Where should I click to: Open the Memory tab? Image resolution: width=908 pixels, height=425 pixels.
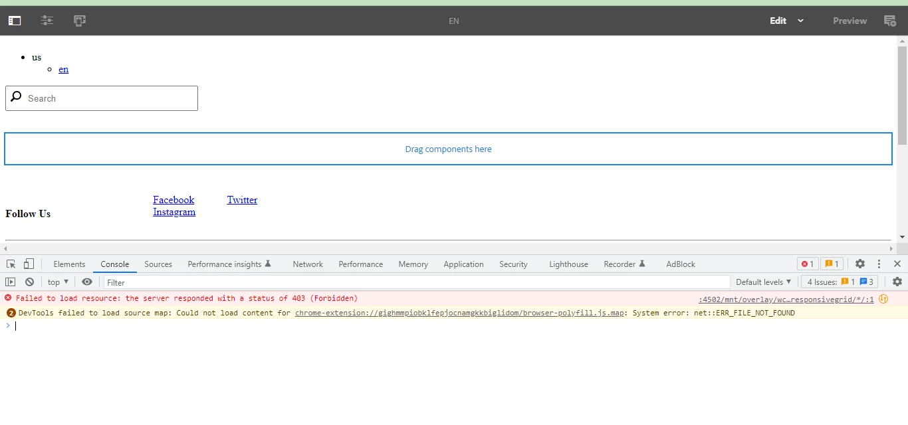(x=413, y=264)
